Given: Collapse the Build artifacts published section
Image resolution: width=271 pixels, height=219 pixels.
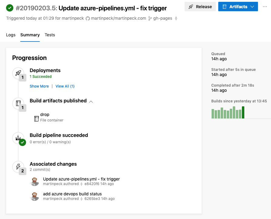Looking at the screenshot, I should coord(91,102).
